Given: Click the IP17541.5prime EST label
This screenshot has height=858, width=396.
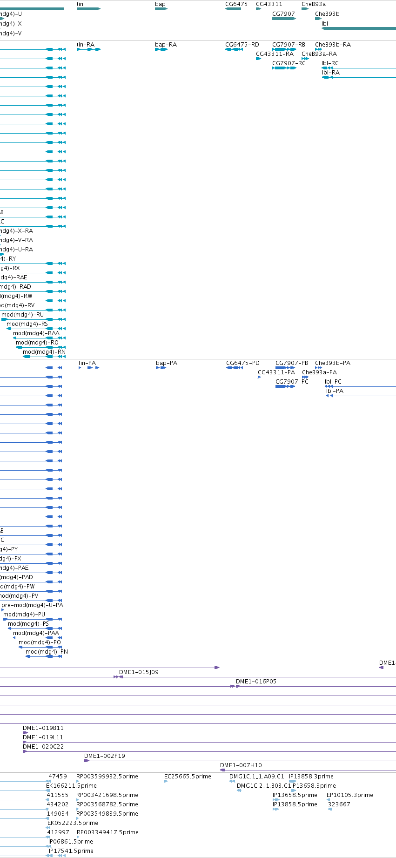Looking at the screenshot, I should point(71,851).
